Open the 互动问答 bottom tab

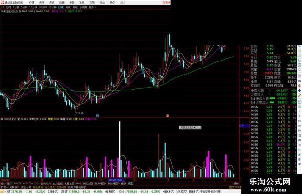click(61, 187)
